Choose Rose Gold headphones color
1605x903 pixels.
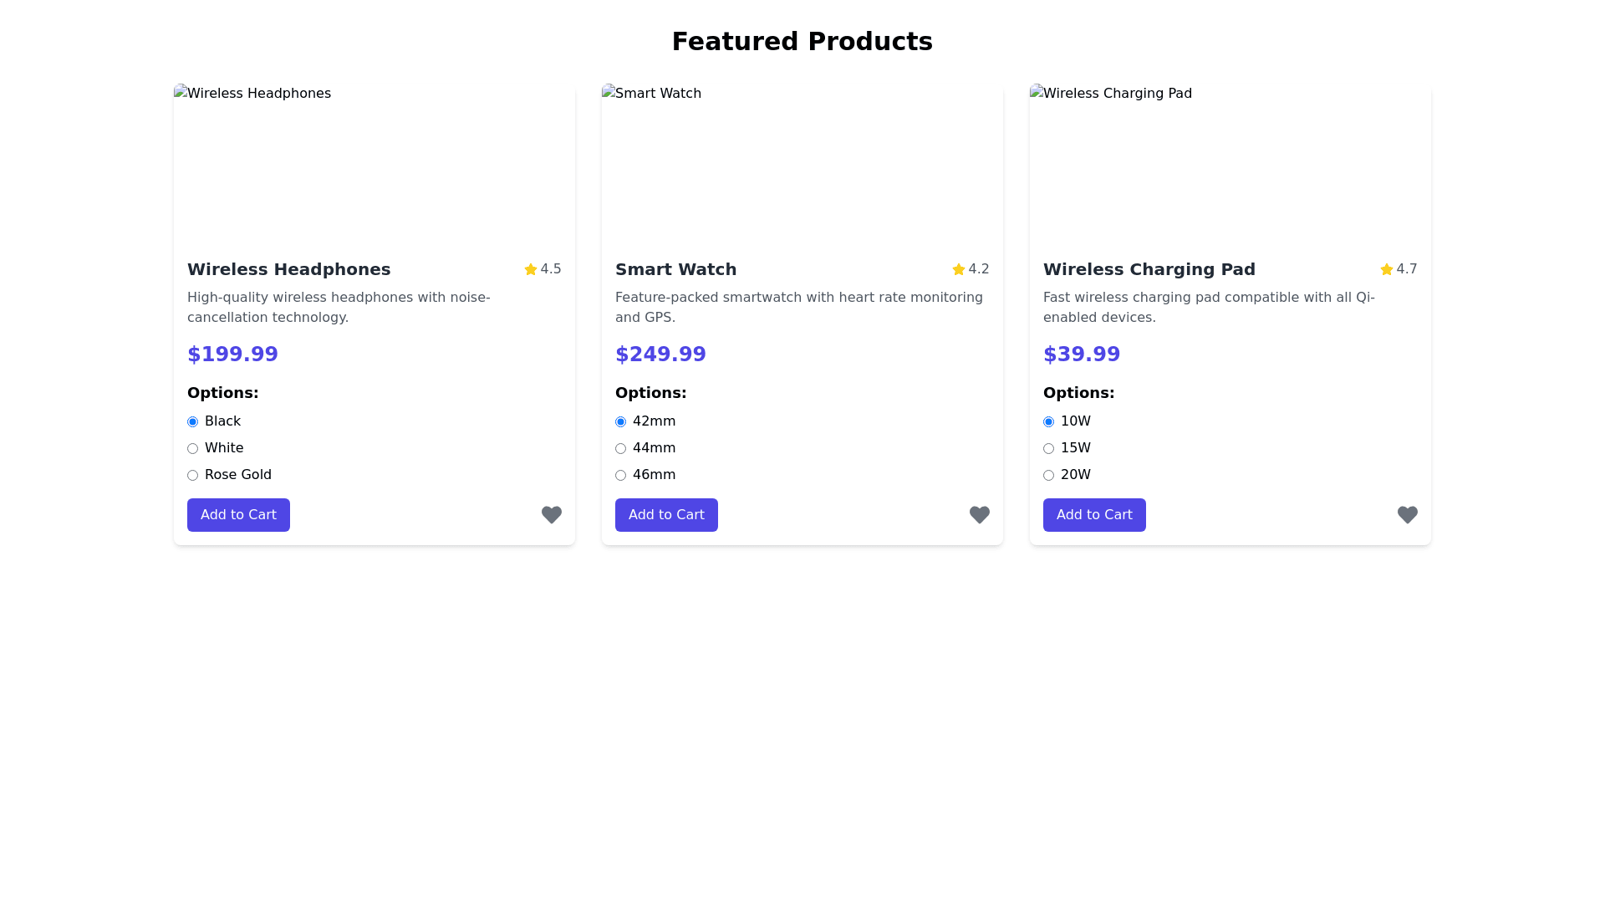193,475
